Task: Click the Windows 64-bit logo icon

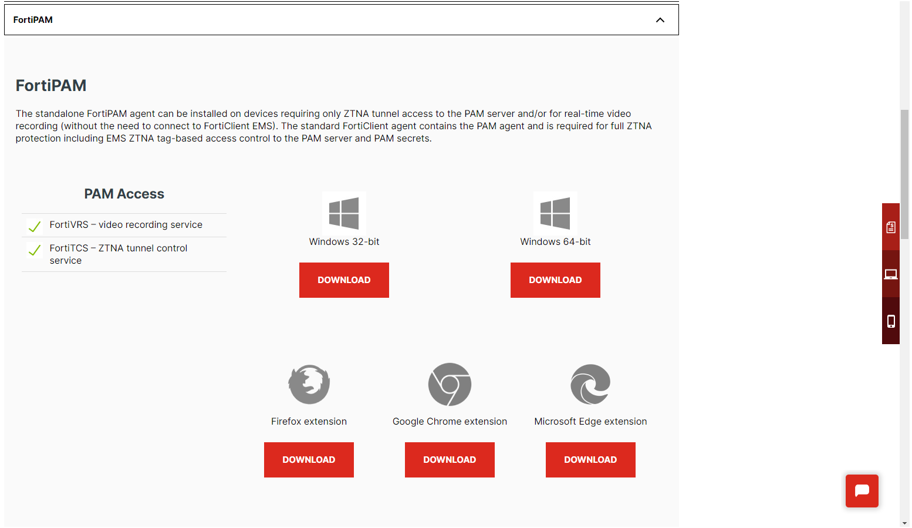Action: pyautogui.click(x=555, y=213)
